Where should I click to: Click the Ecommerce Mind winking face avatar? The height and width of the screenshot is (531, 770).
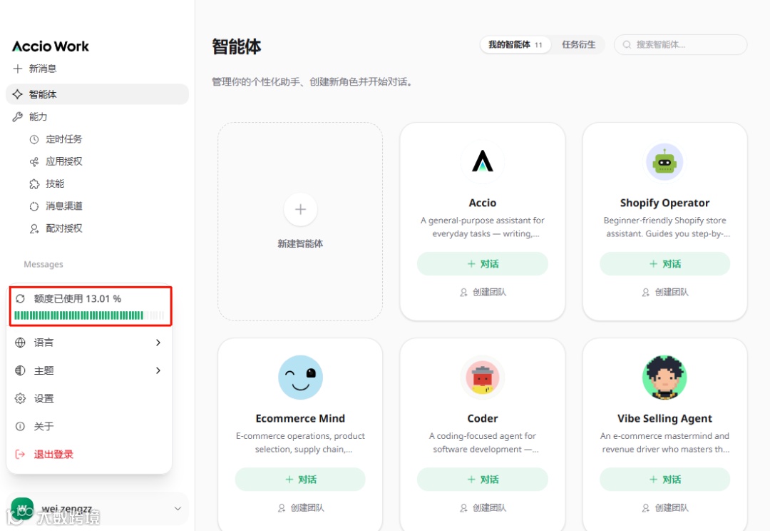pyautogui.click(x=301, y=377)
